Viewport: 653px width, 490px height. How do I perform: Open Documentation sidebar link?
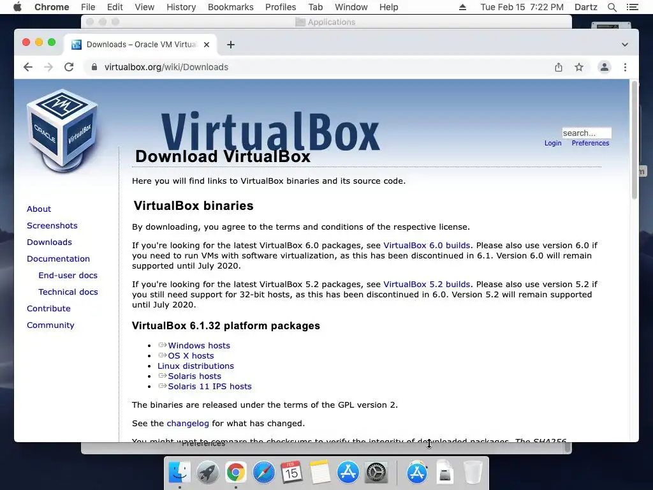coord(58,259)
